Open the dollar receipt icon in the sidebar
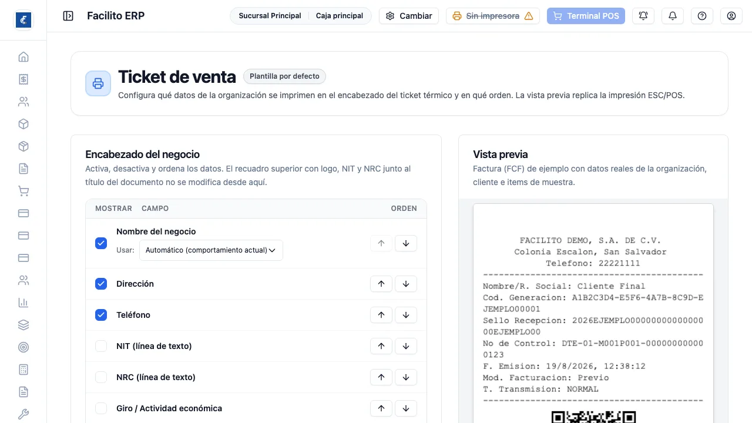The image size is (752, 423). pyautogui.click(x=23, y=79)
